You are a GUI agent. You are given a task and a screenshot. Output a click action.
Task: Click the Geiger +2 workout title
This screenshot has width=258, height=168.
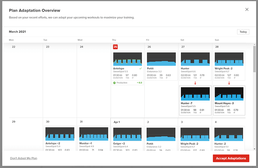(x=119, y=144)
